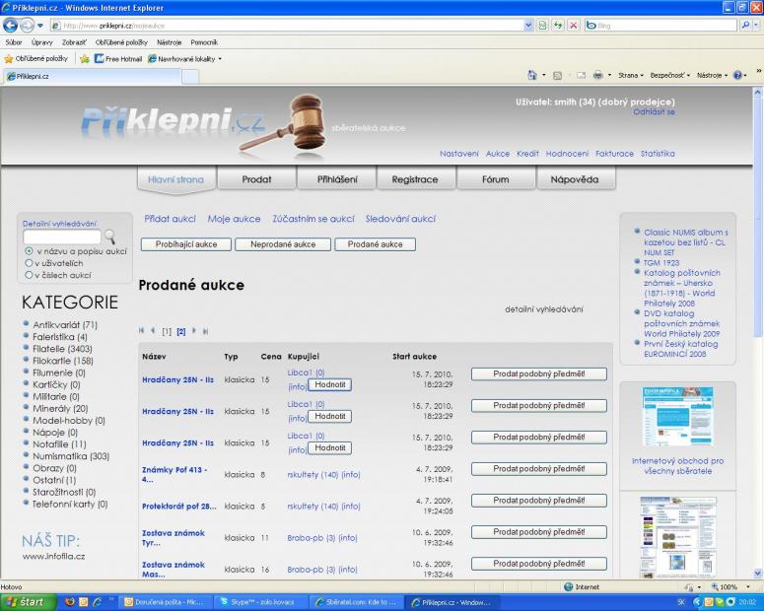Open the Home icon in command bar

pos(532,75)
